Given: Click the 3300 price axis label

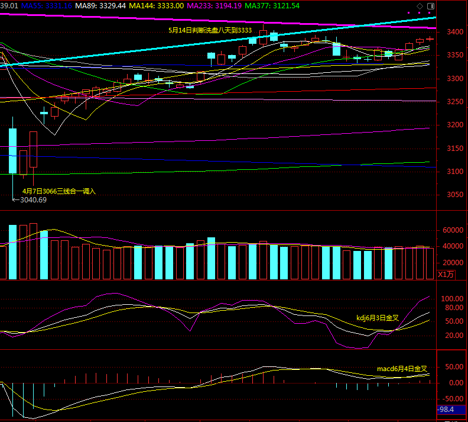Looking at the screenshot, I should coord(455,79).
